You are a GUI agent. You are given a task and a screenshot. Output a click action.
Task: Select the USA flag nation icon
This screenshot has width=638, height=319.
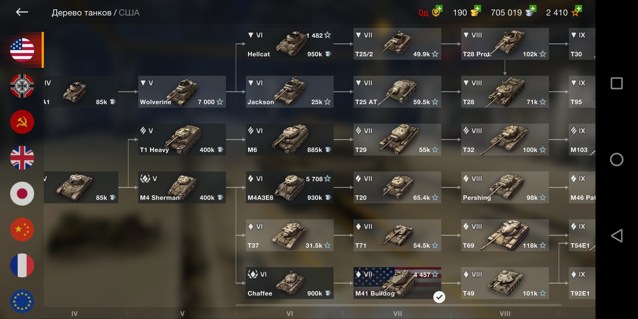point(22,50)
